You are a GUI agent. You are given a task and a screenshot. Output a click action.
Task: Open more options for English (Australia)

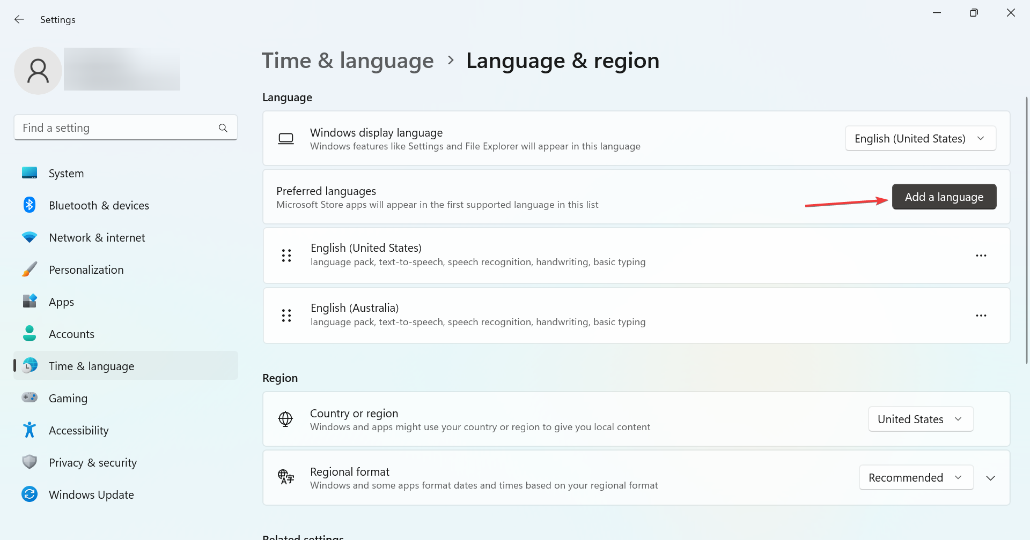tap(981, 316)
